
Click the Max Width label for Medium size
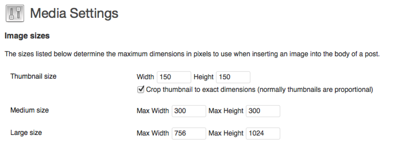(153, 111)
